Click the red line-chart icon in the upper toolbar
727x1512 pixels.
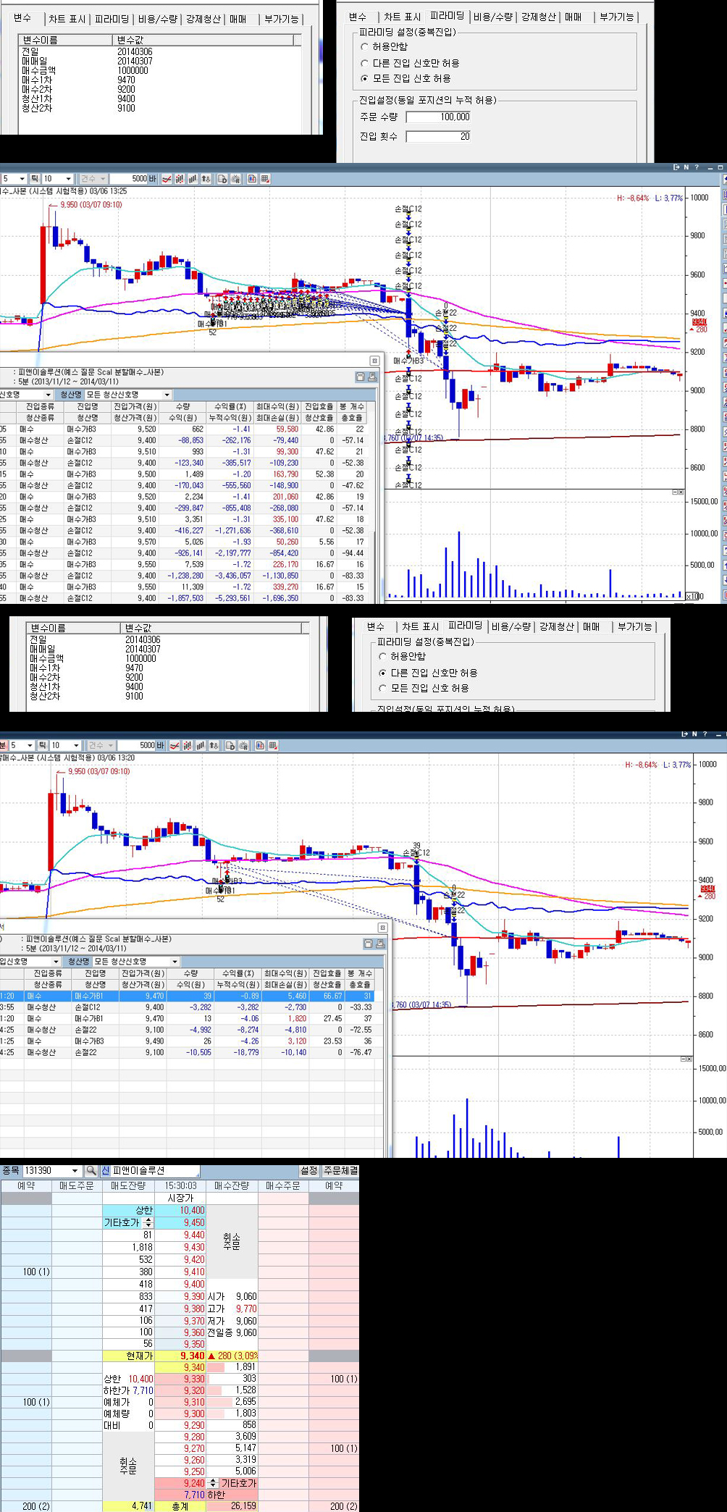tap(167, 179)
